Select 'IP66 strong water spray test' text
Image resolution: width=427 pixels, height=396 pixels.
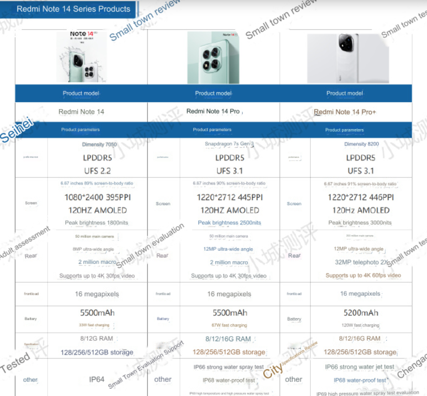tap(228, 367)
